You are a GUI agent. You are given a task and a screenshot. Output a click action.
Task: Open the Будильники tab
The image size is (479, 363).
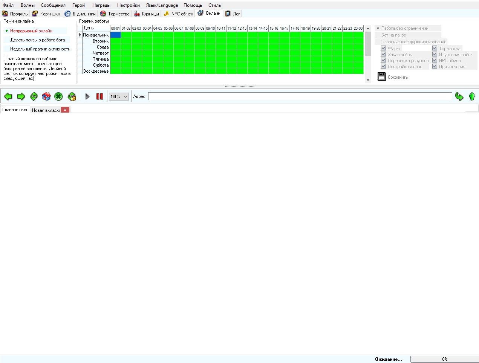[80, 14]
